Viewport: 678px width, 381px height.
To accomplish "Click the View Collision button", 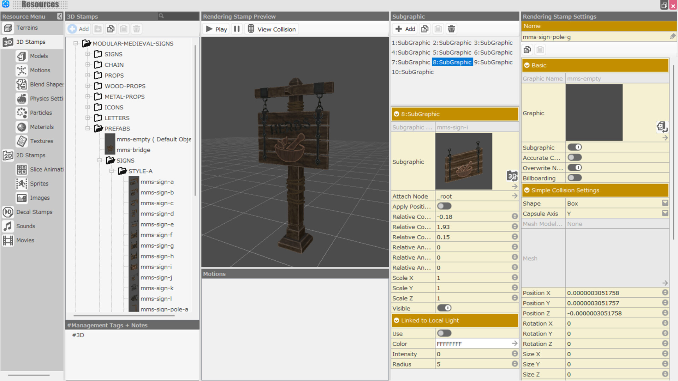I will coord(272,29).
